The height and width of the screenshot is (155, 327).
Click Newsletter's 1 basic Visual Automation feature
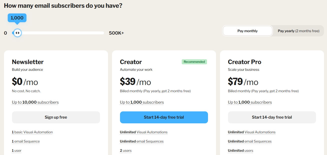(x=32, y=132)
